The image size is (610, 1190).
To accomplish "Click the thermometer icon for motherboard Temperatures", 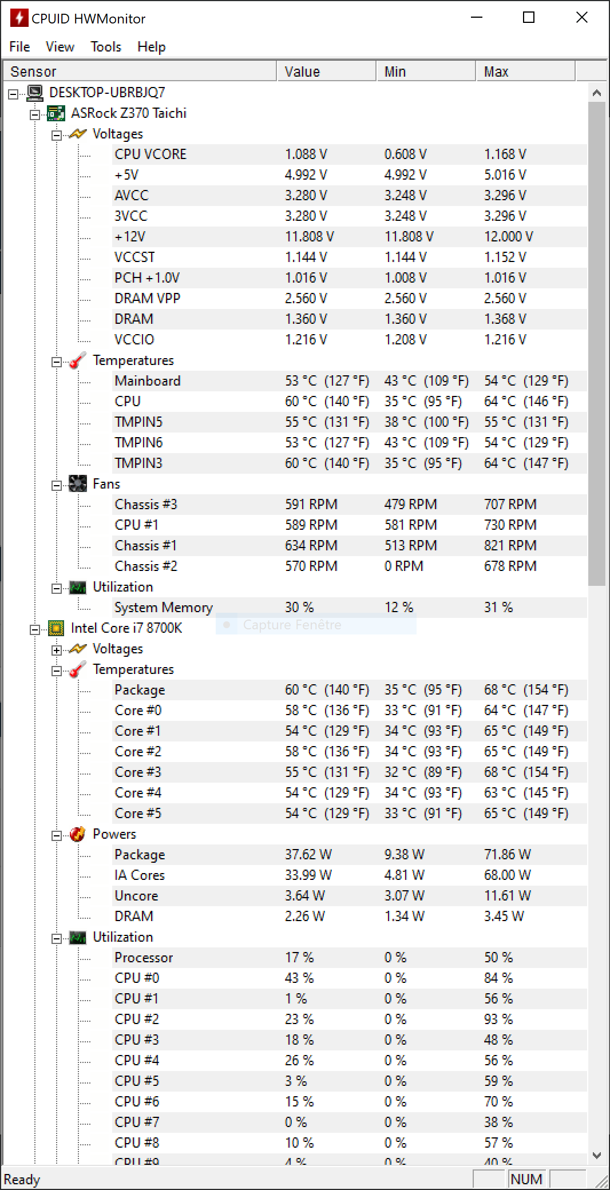I will click(78, 360).
